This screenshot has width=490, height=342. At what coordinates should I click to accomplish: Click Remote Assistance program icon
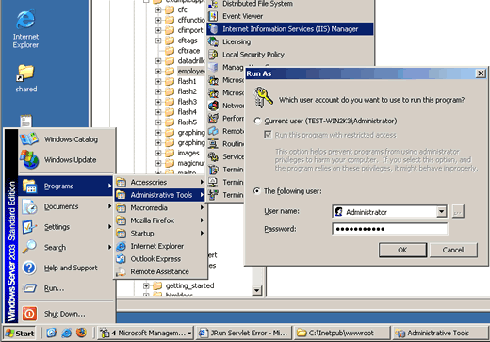(121, 271)
